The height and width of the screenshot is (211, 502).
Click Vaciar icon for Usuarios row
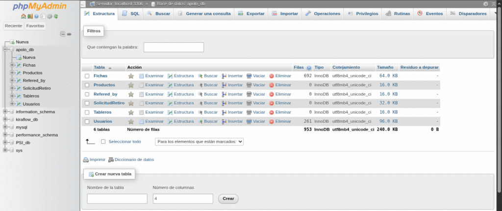click(249, 122)
